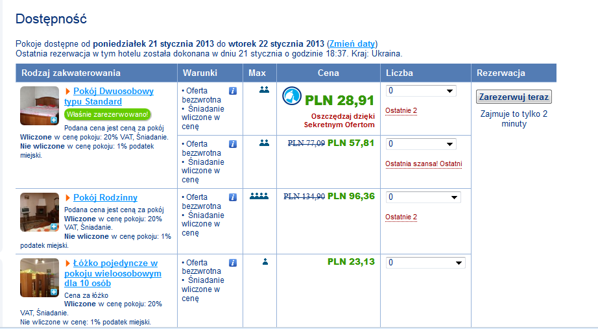Click two-person max occupancy icon in PLN 57,81 row
This screenshot has height=329, width=598.
[x=264, y=143]
